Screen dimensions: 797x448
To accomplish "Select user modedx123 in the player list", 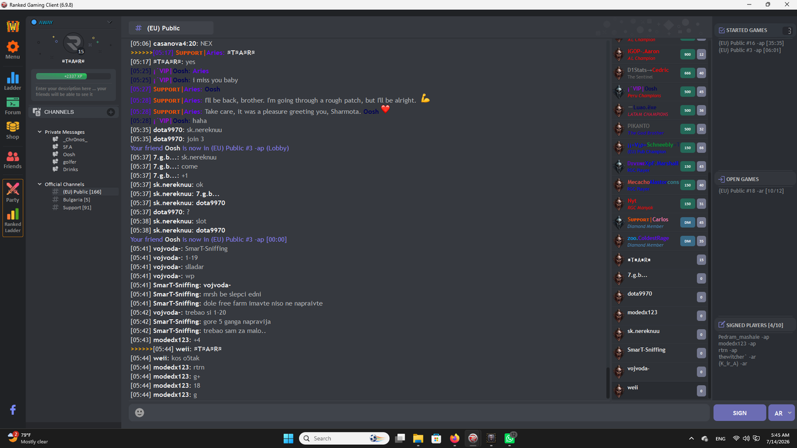I will 642,312.
